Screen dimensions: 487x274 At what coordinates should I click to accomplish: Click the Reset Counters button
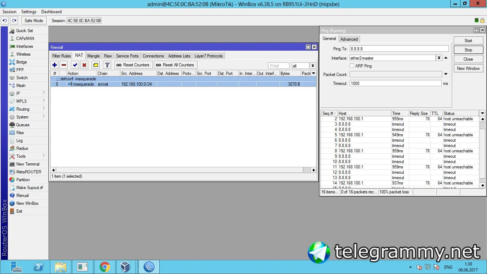133,65
